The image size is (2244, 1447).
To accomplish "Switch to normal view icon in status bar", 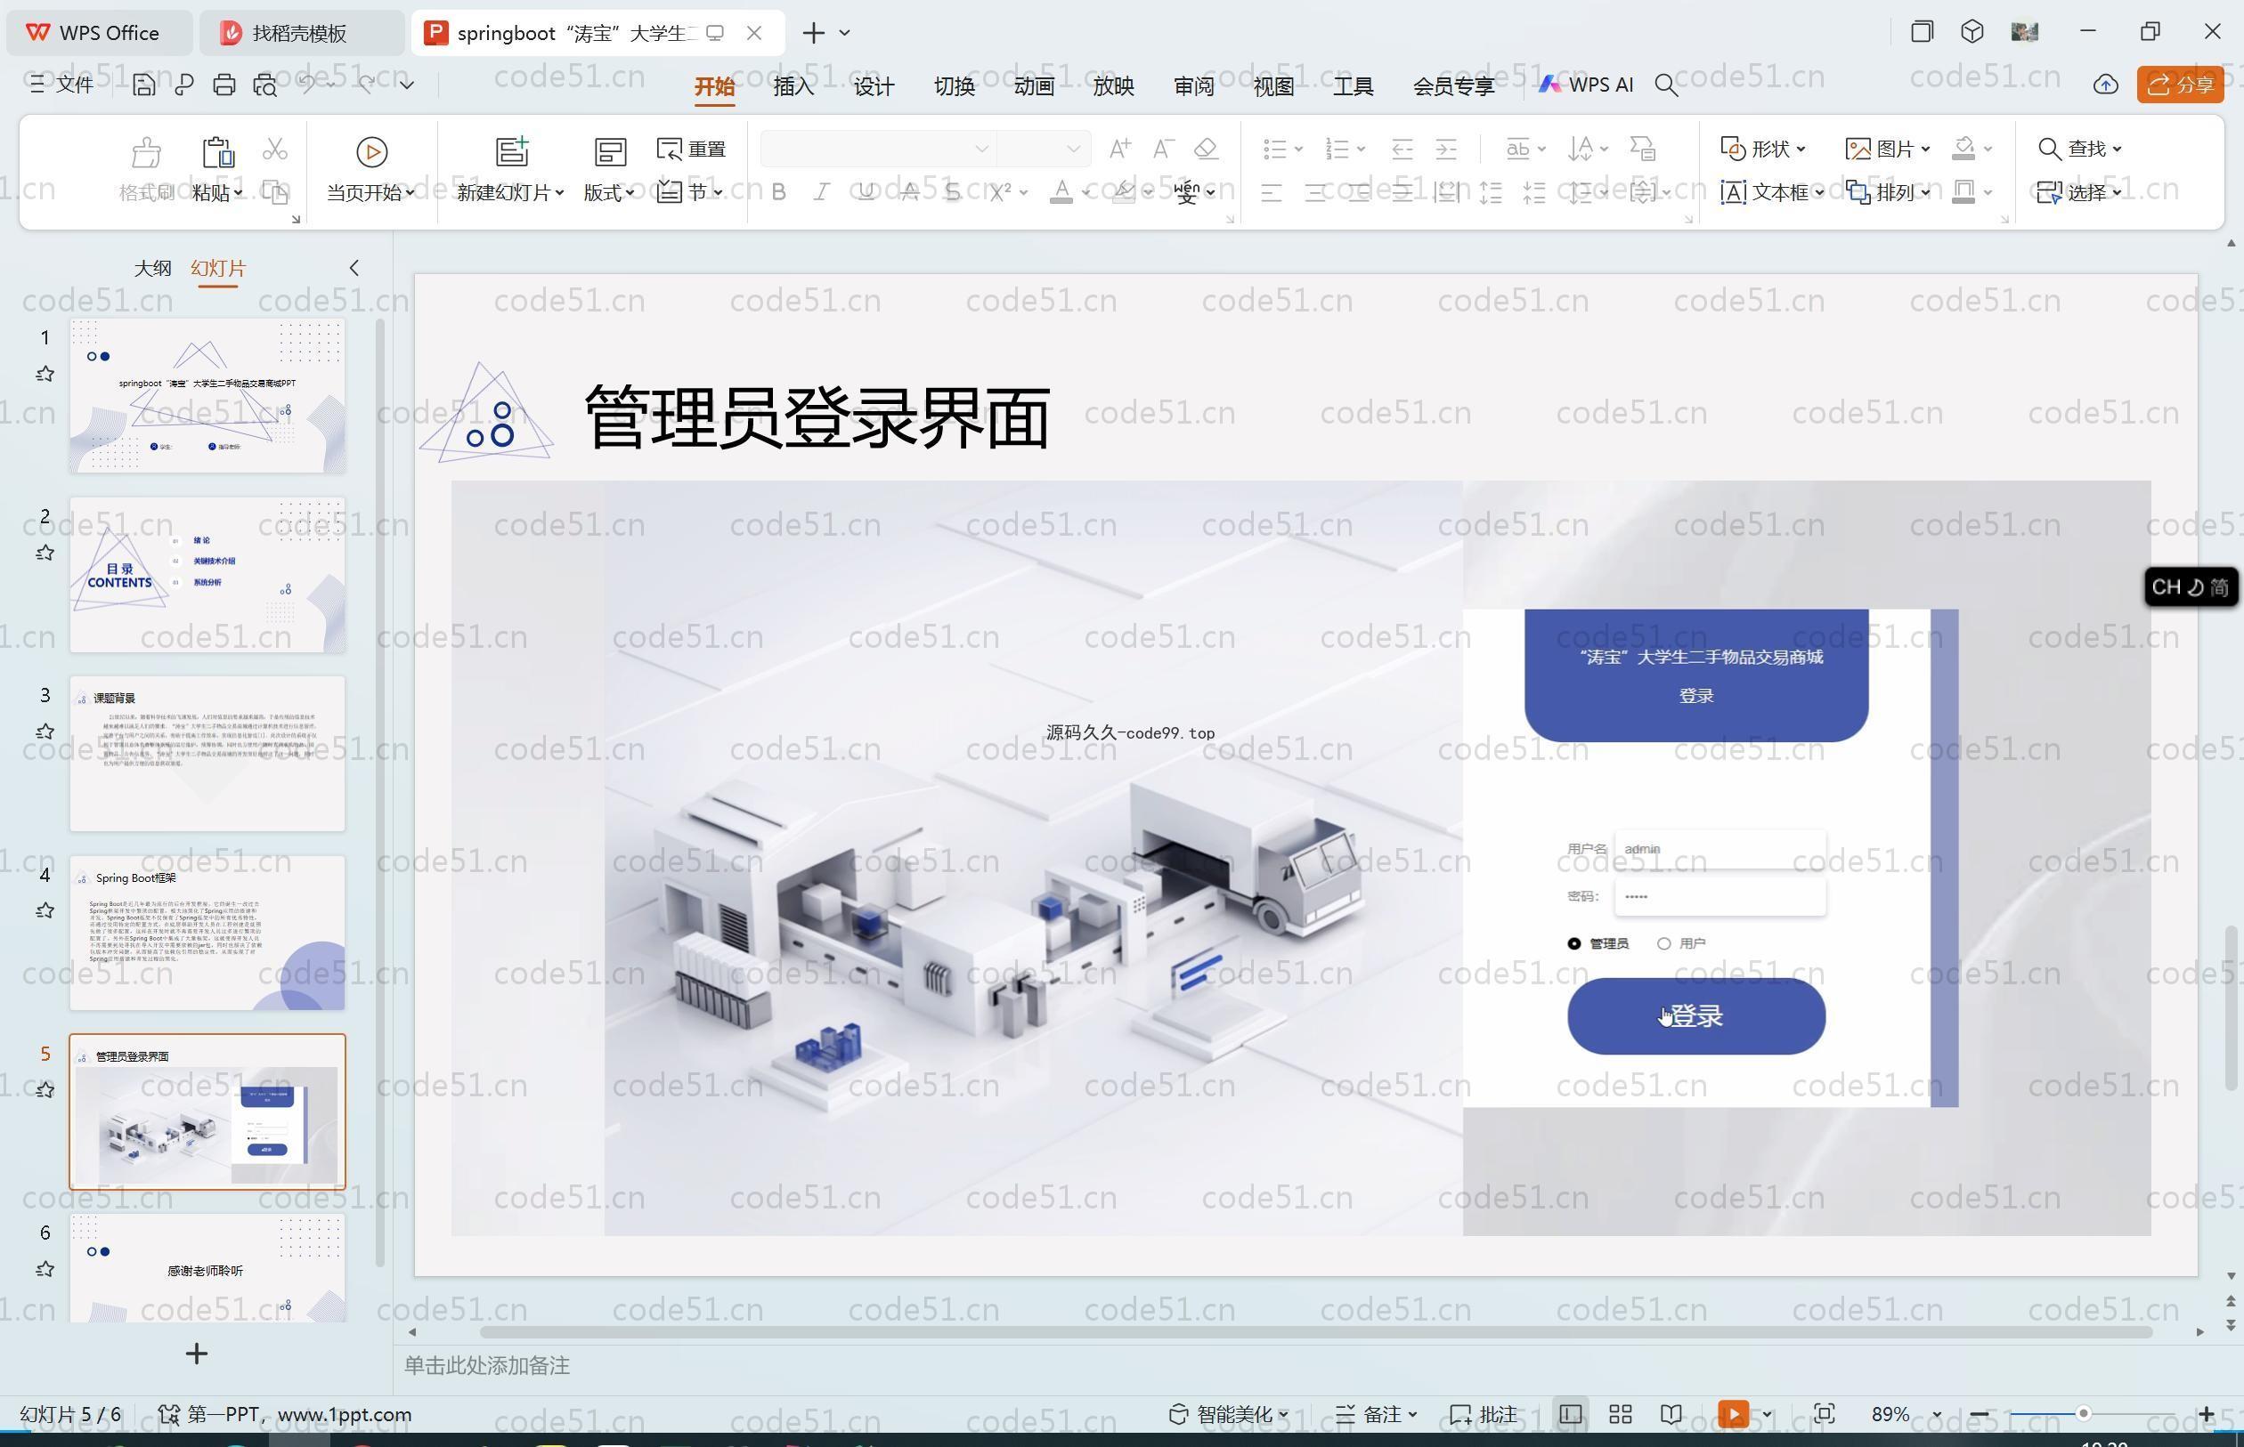I will pyautogui.click(x=1570, y=1415).
